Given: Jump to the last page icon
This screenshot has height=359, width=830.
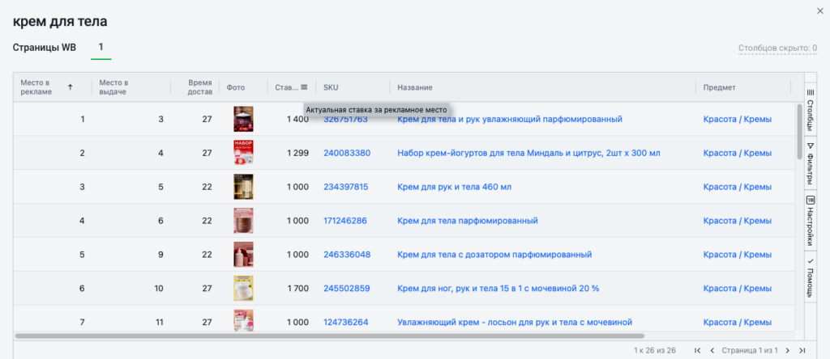Looking at the screenshot, I should [x=802, y=350].
